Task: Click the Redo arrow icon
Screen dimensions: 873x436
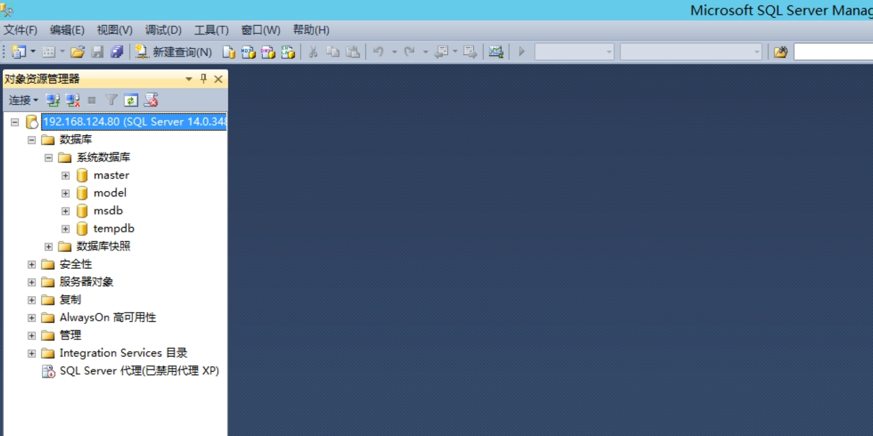Action: [409, 51]
